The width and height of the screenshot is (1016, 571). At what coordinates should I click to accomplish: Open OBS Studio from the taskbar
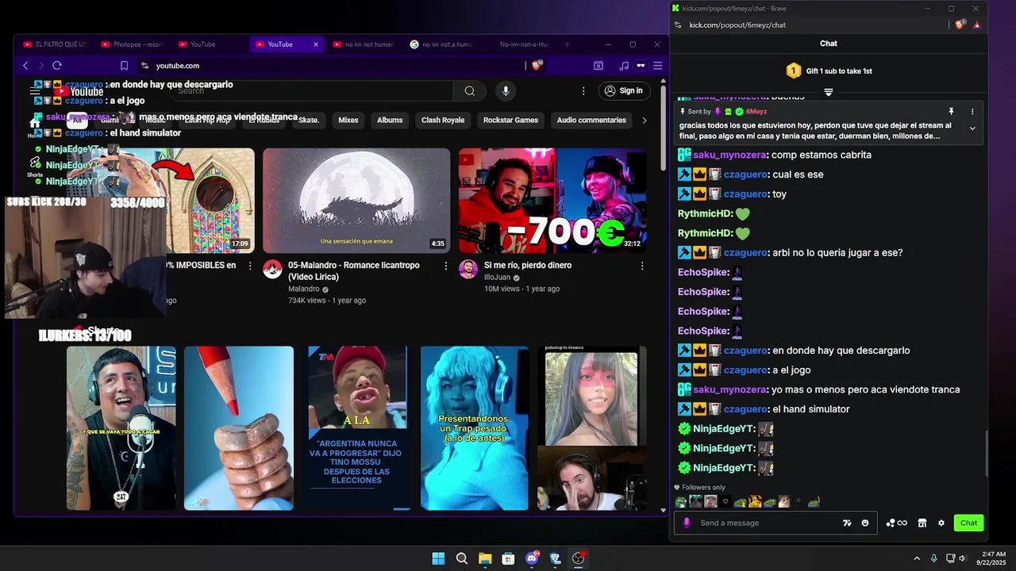click(x=579, y=558)
